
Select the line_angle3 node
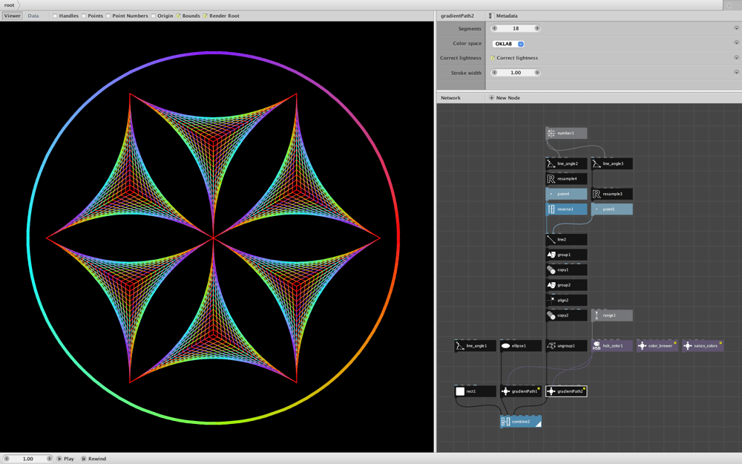tap(611, 163)
